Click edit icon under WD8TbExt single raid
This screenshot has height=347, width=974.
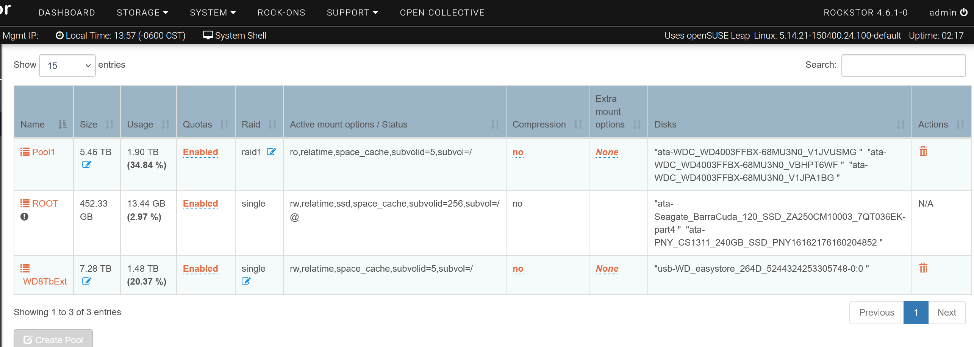(246, 281)
